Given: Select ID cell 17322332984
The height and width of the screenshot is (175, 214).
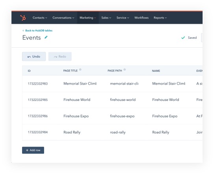Looking at the screenshot, I should [x=38, y=132].
